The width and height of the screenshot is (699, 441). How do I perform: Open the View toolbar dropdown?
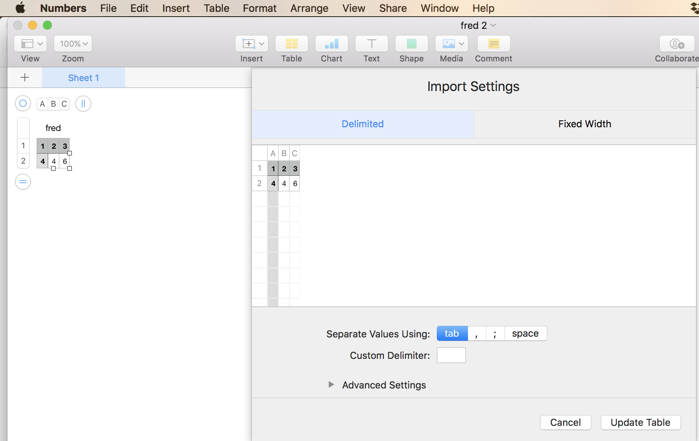point(30,44)
